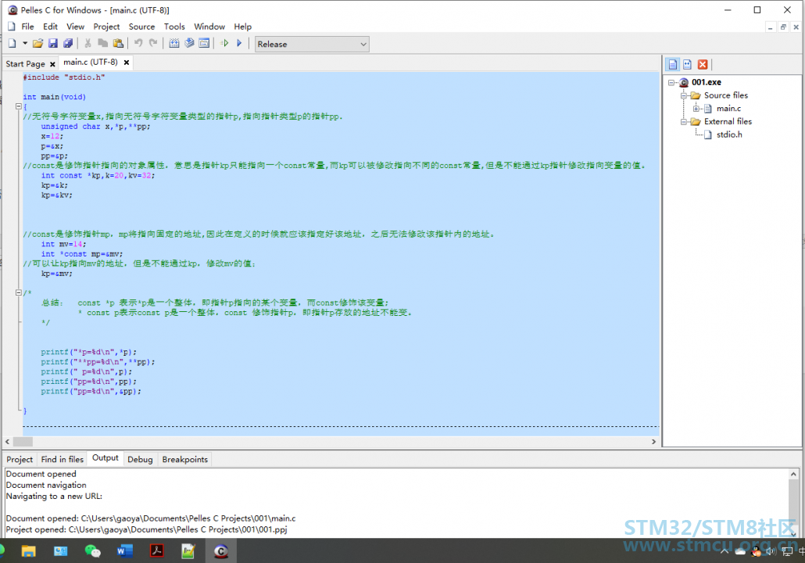The width and height of the screenshot is (805, 563).
Task: Click the red X project panel icon
Action: point(703,64)
